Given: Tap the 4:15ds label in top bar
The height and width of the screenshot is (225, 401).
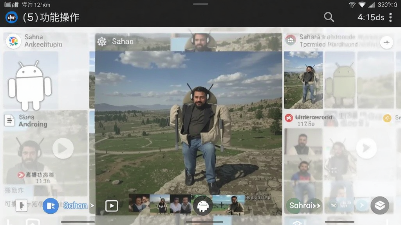Looking at the screenshot, I should [371, 17].
